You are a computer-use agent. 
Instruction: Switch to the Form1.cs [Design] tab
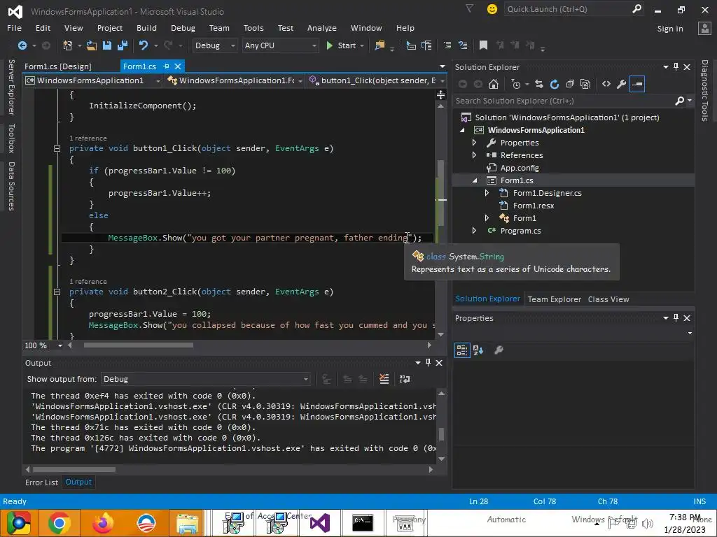click(57, 66)
